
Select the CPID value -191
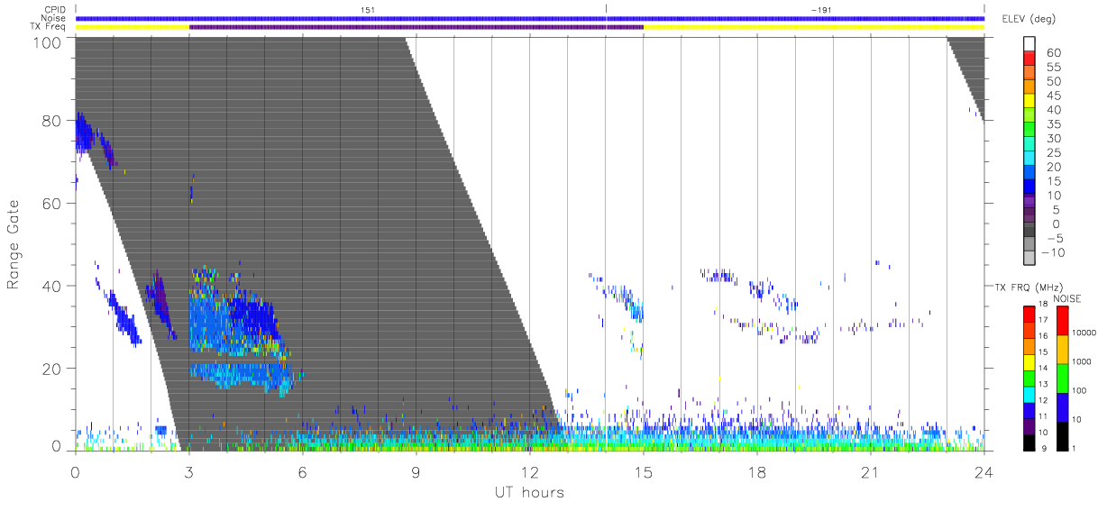click(x=821, y=9)
